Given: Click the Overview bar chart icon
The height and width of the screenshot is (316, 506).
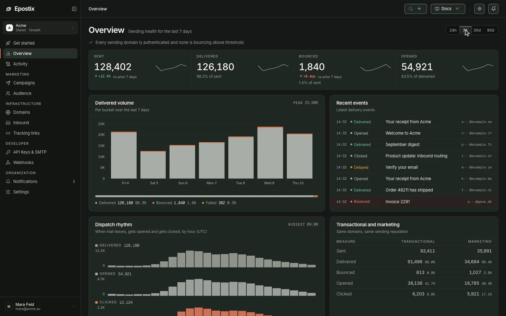Looking at the screenshot, I should (x=8, y=53).
